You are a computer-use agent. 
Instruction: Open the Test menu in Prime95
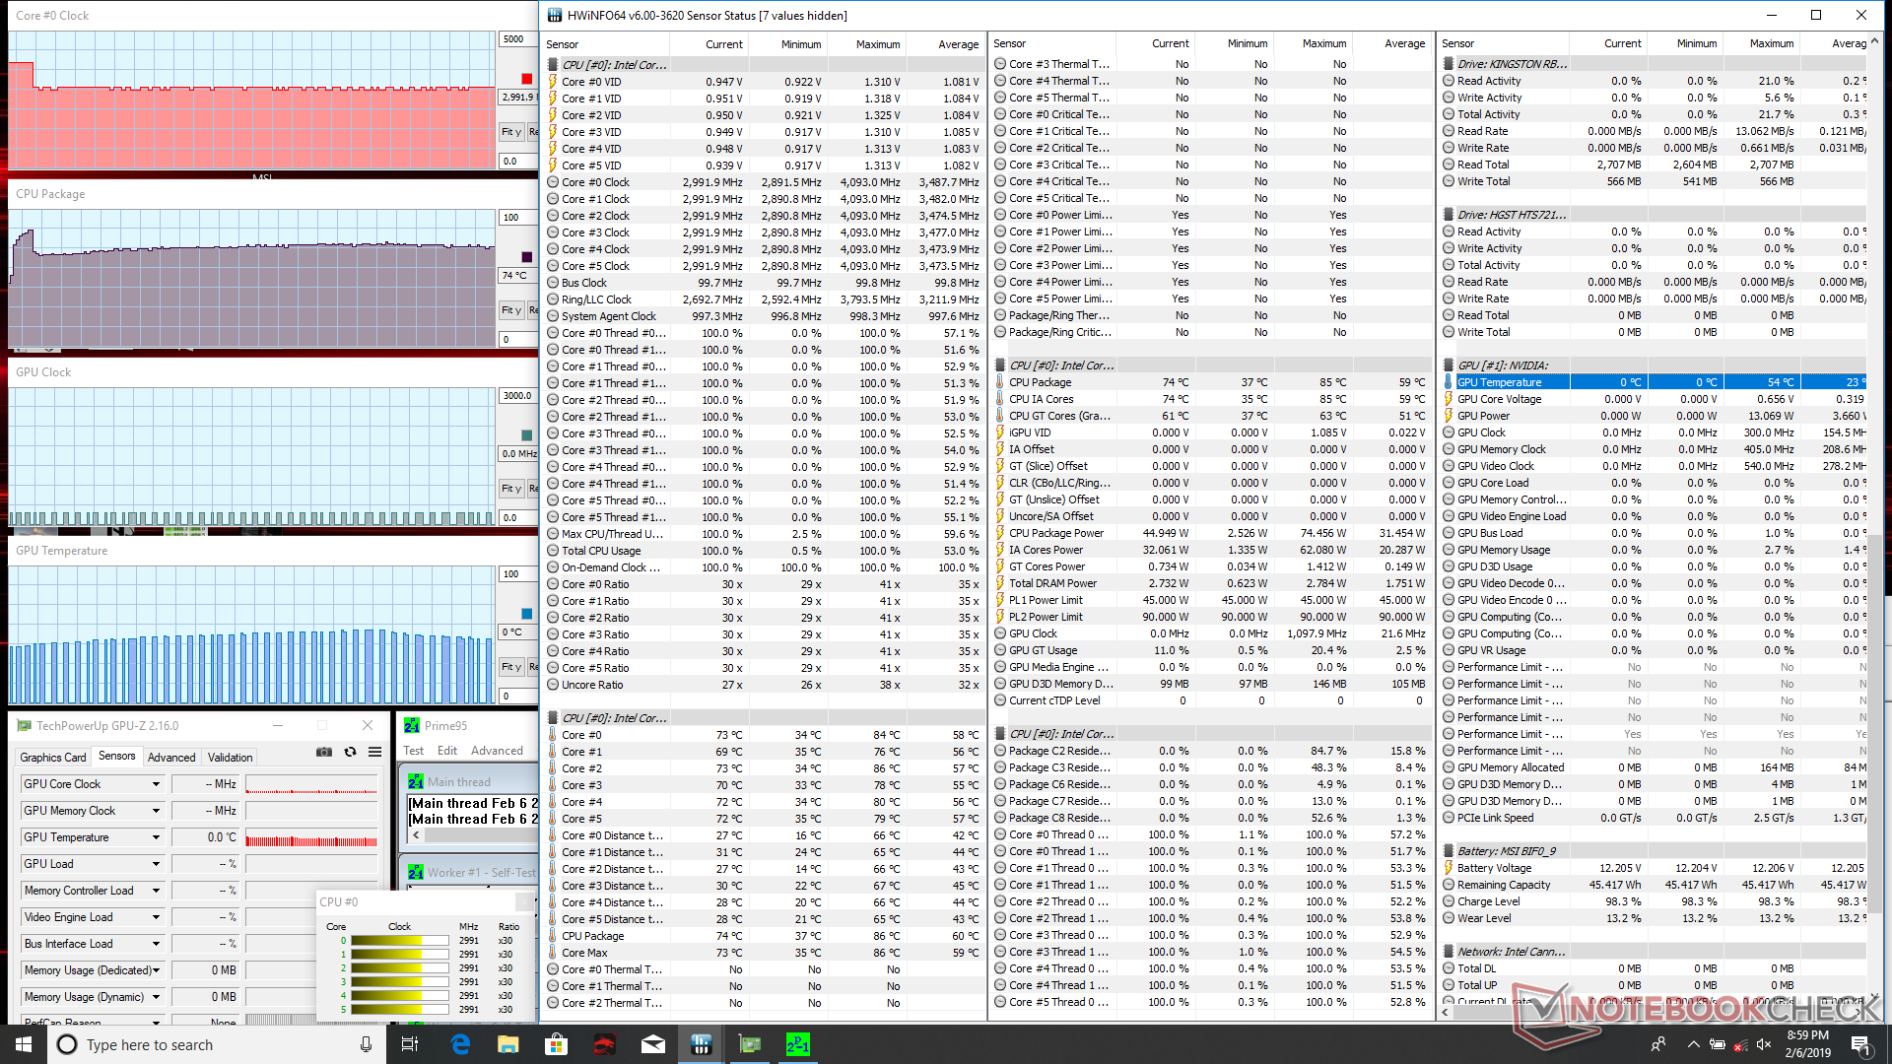click(413, 750)
